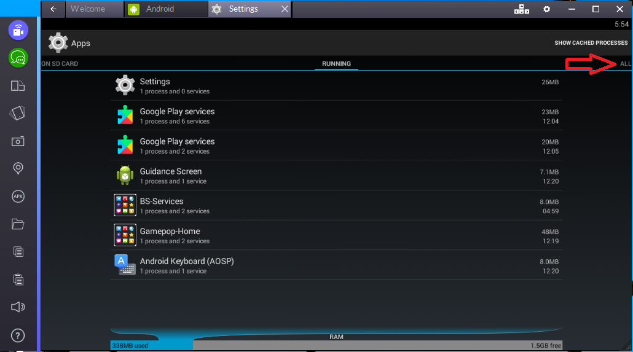The image size is (633, 352).
Task: Open the location pin sidebar icon
Action: point(18,168)
